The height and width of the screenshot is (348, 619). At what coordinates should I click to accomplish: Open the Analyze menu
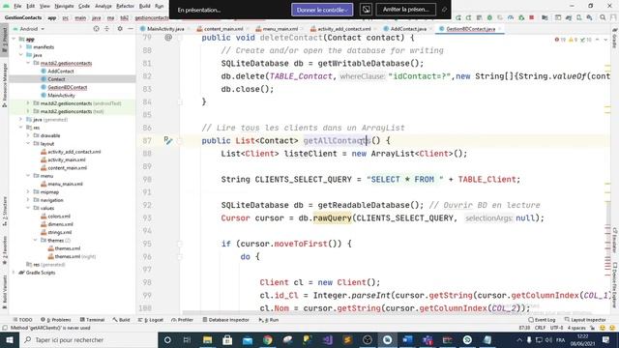pos(103,7)
